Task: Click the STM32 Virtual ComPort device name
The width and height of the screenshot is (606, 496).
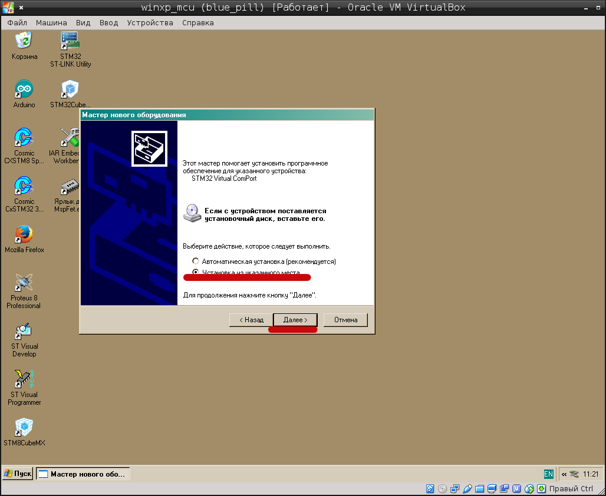Action: click(224, 178)
